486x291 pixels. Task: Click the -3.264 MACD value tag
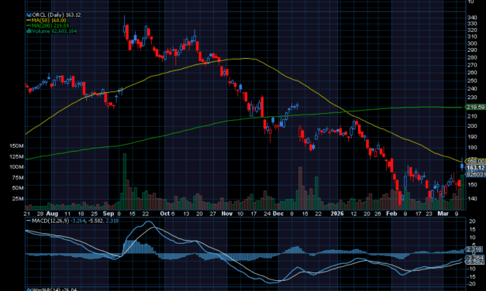[474, 258]
